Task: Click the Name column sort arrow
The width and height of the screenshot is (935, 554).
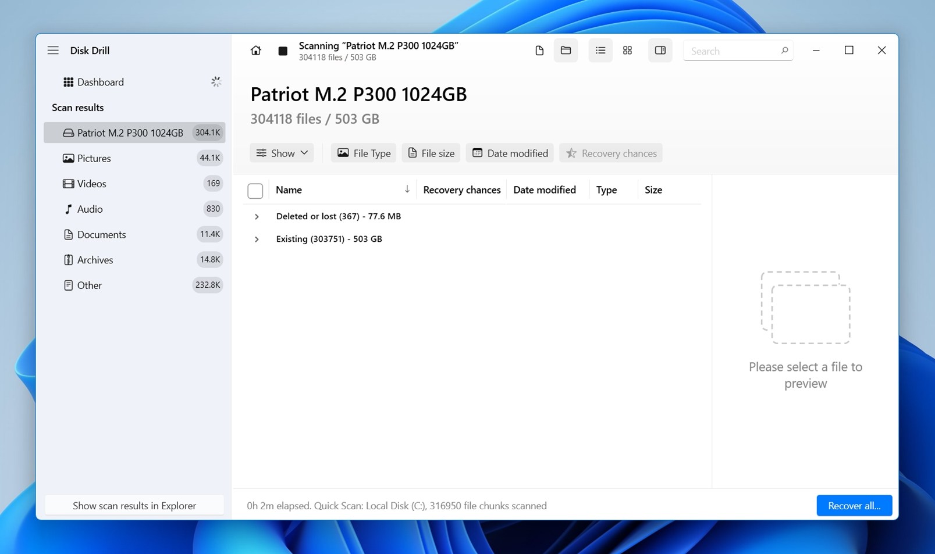Action: pos(407,190)
